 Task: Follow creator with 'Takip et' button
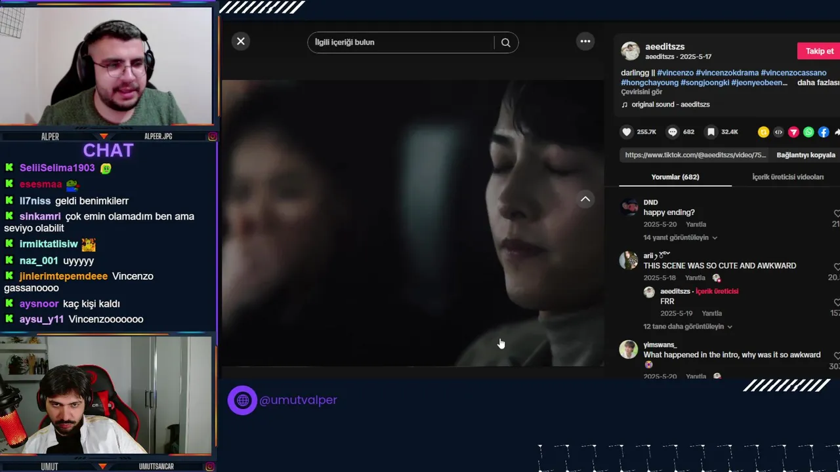point(818,51)
